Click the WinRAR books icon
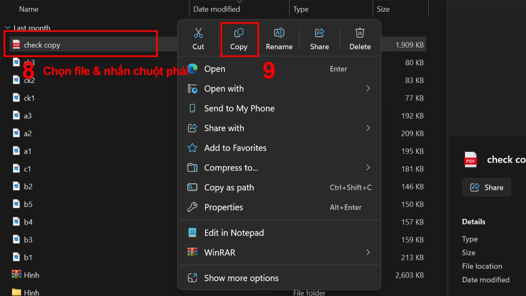This screenshot has height=296, width=526. click(192, 253)
